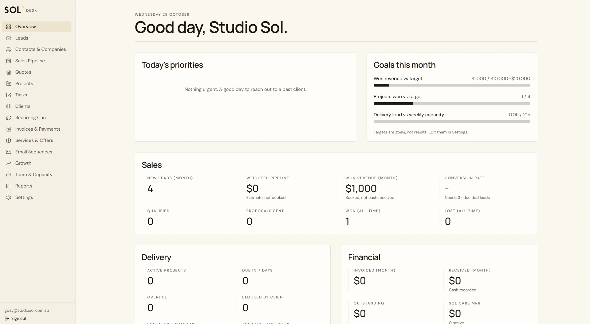Click 'Targets are goals, not results' note
Viewport: 590px width, 324px height.
(x=421, y=132)
